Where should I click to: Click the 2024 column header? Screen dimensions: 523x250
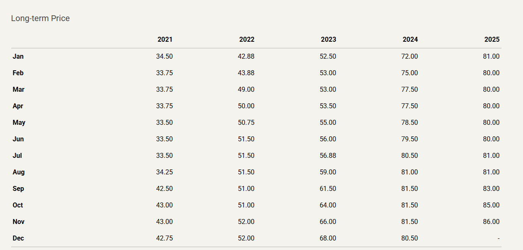tap(410, 40)
